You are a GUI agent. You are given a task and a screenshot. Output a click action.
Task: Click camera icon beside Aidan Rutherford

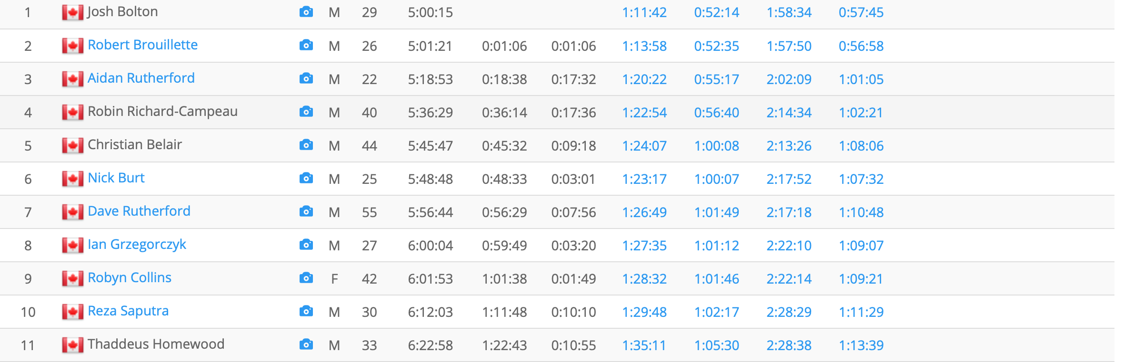pyautogui.click(x=306, y=78)
